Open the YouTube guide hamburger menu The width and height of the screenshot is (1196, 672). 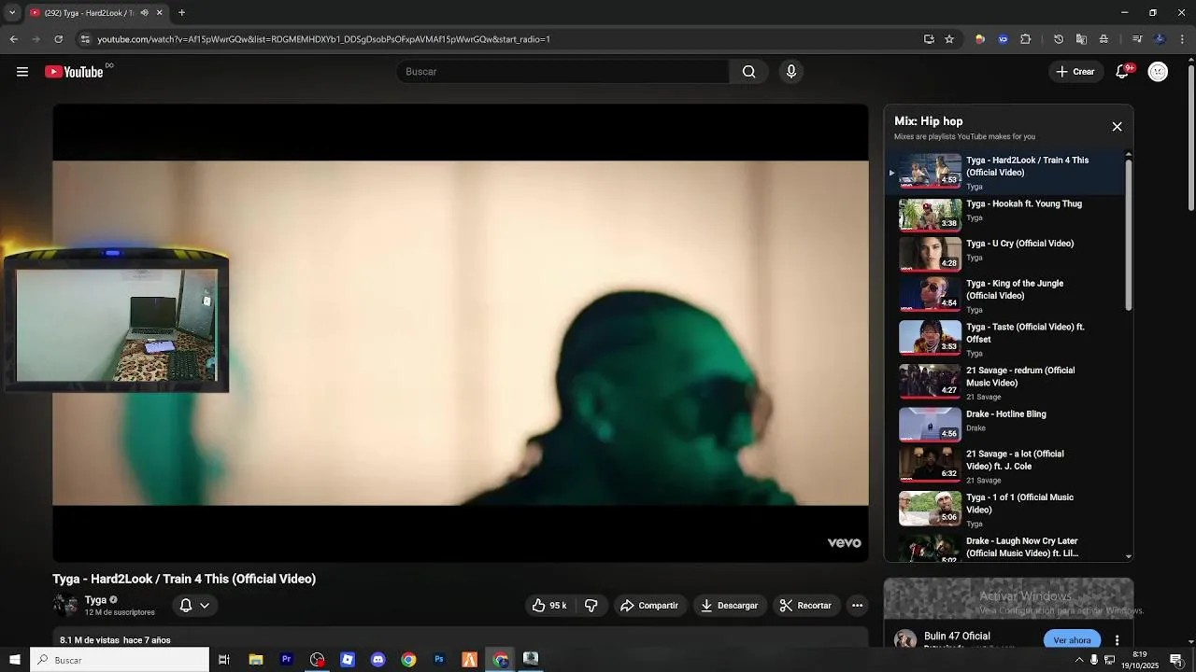point(22,72)
